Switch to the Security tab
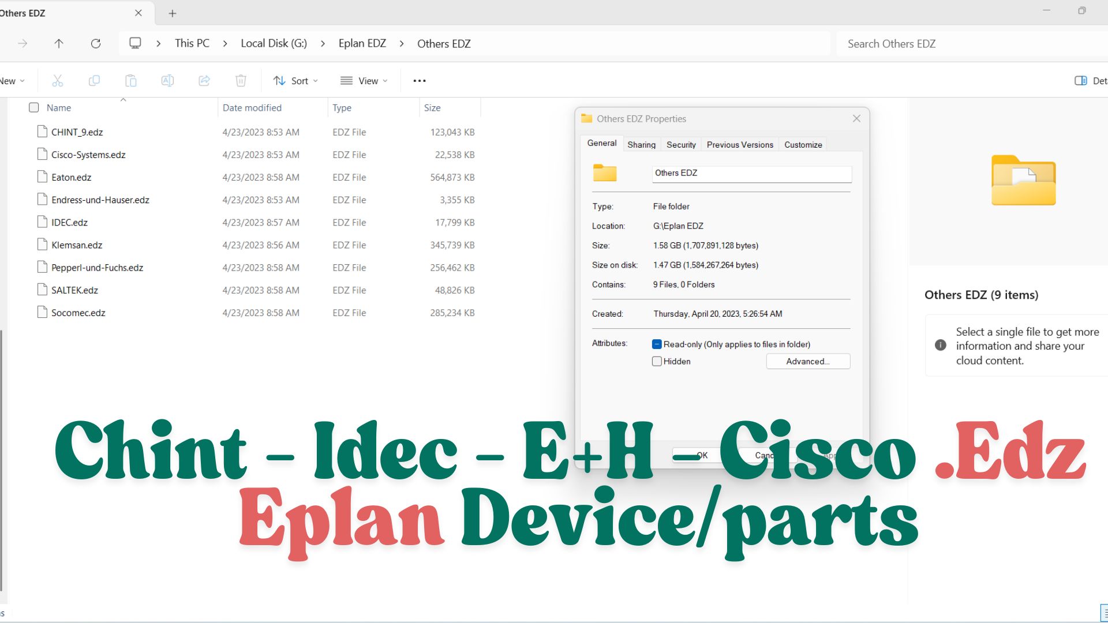This screenshot has height=623, width=1108. (x=681, y=145)
